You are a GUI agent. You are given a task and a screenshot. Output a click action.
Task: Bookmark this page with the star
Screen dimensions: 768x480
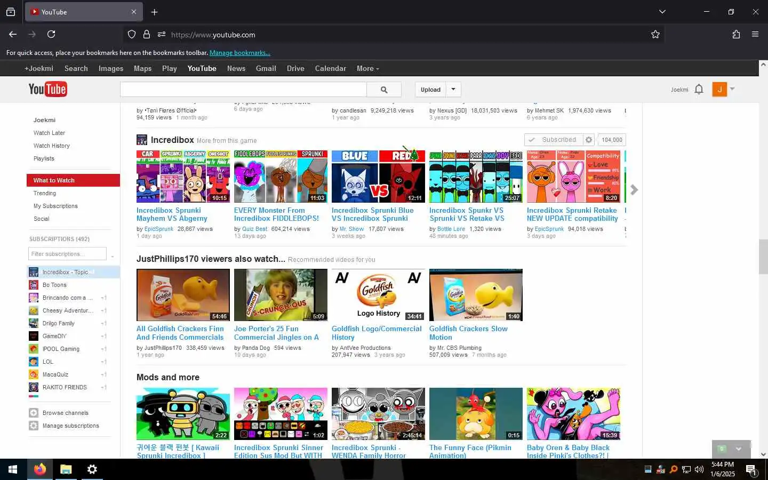(x=655, y=35)
